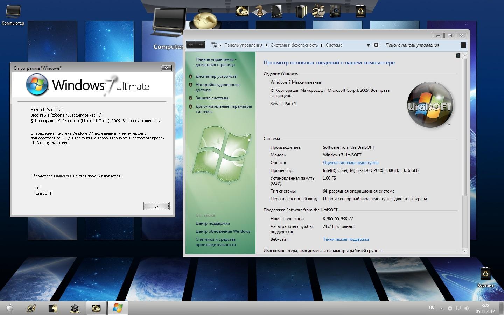This screenshot has height=315, width=504.
Task: Open the stacked books dock icon
Action: [301, 11]
